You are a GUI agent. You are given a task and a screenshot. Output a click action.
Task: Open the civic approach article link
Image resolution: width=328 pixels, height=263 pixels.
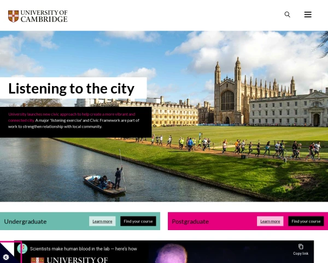[x=72, y=117]
